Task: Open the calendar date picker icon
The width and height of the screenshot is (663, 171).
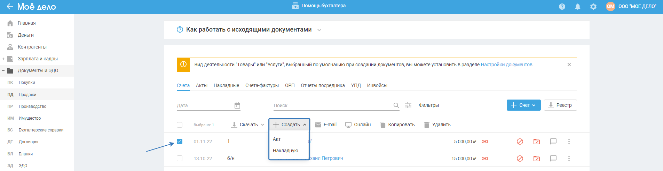Action: click(x=237, y=105)
